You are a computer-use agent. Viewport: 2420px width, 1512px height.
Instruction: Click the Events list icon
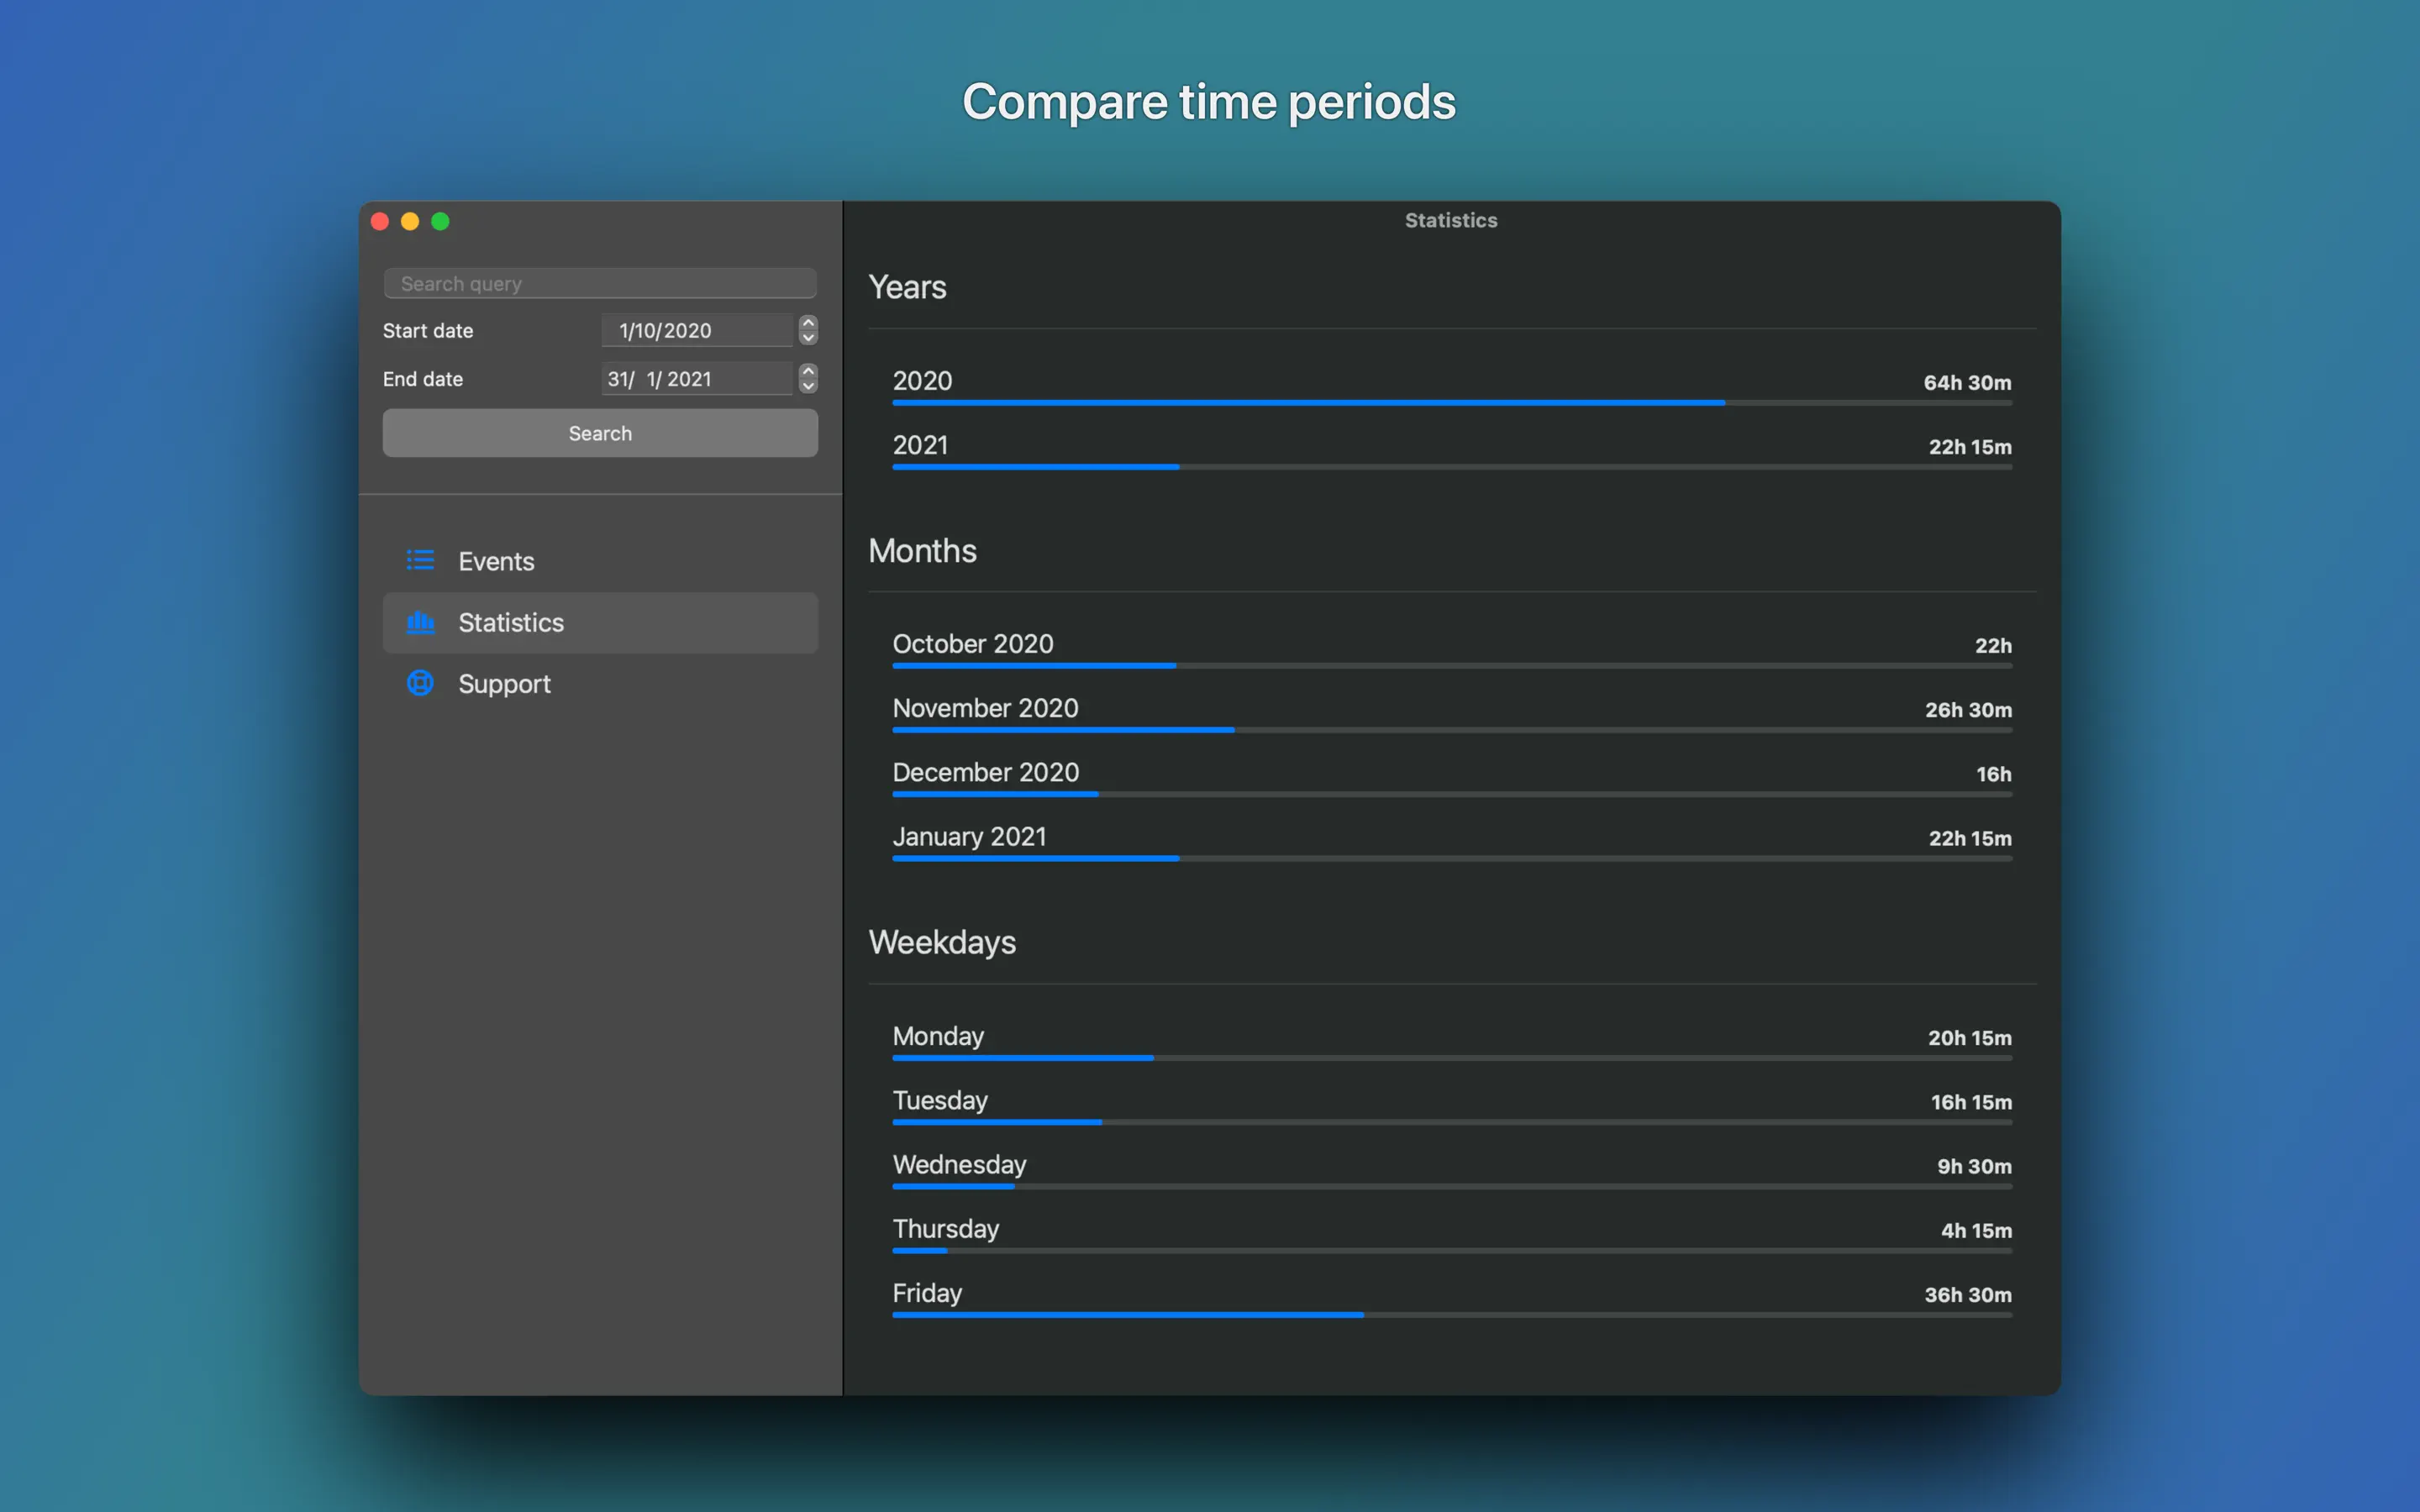coord(420,560)
